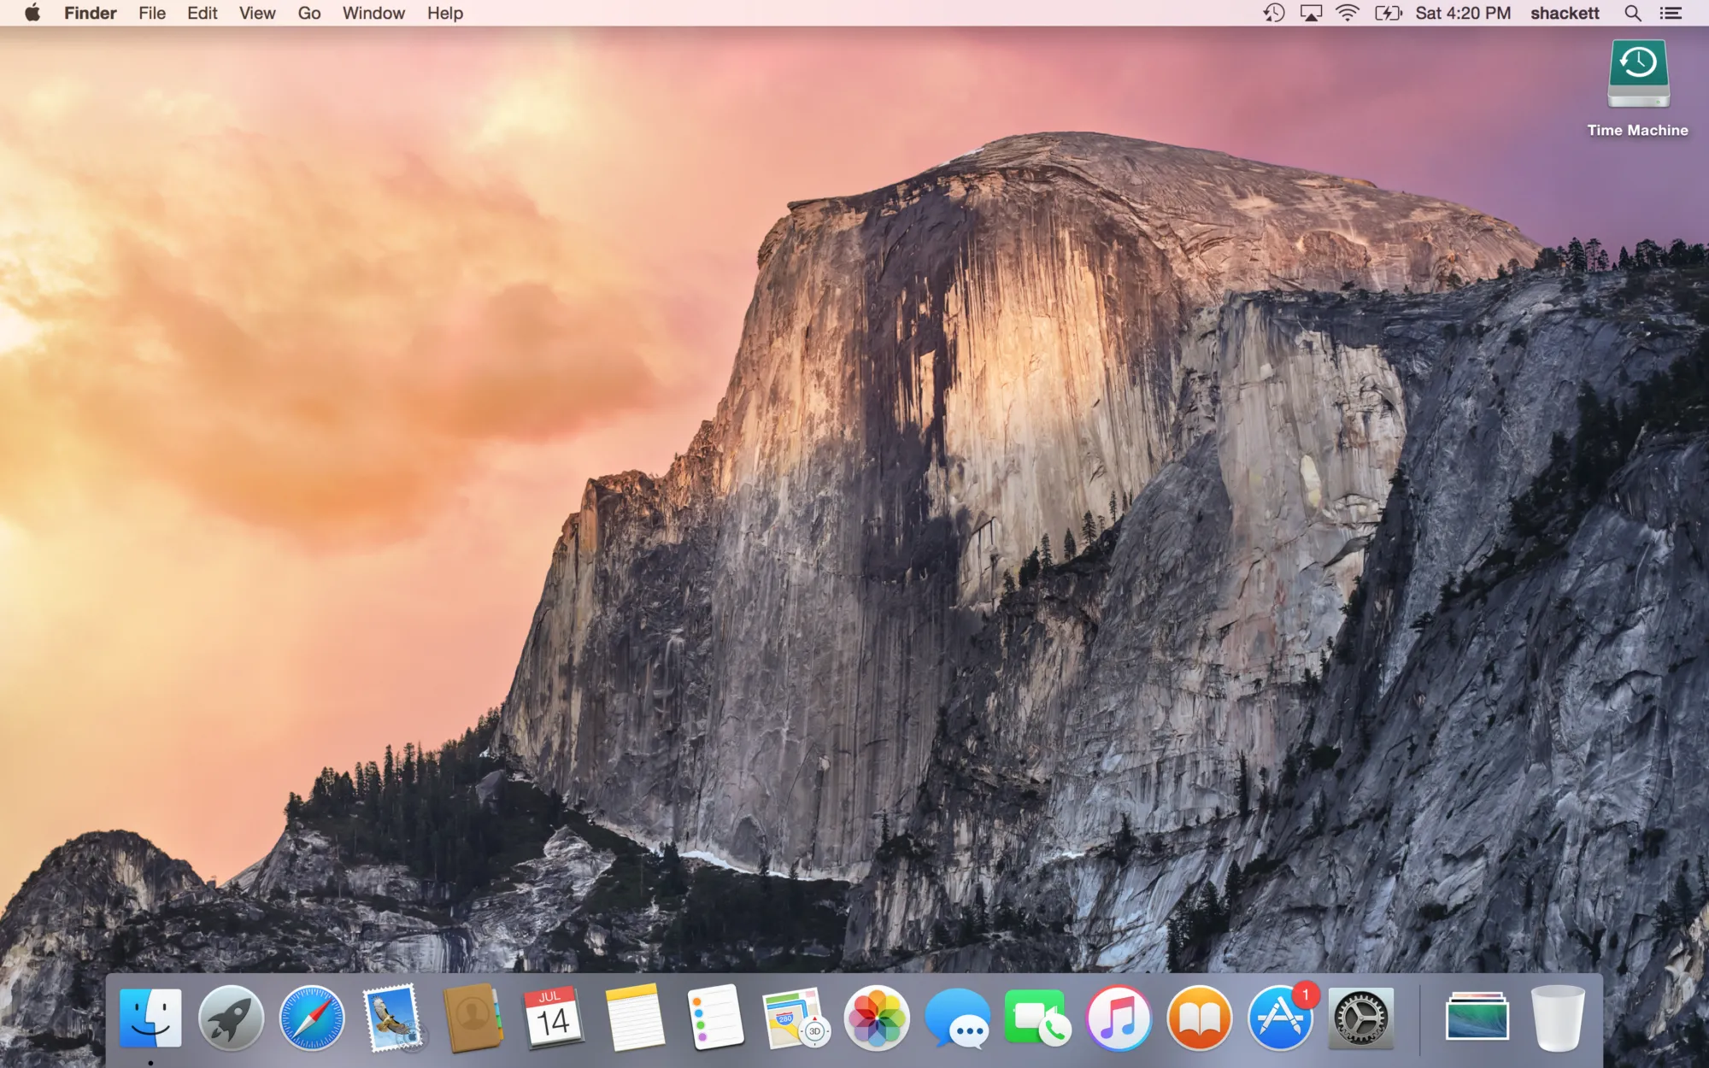
Task: Click the shackett user menu
Action: [1565, 13]
